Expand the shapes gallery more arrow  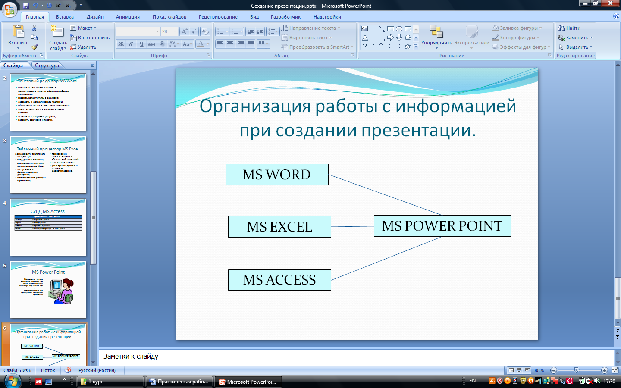(x=416, y=46)
